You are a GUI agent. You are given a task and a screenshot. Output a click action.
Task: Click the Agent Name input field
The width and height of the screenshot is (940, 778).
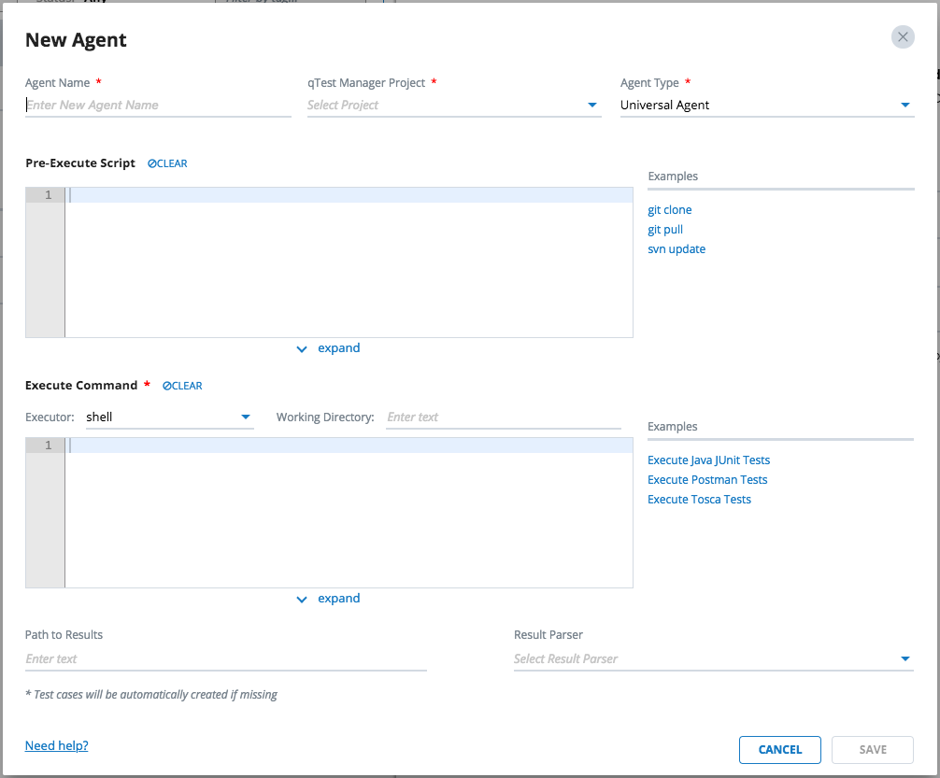tap(158, 105)
